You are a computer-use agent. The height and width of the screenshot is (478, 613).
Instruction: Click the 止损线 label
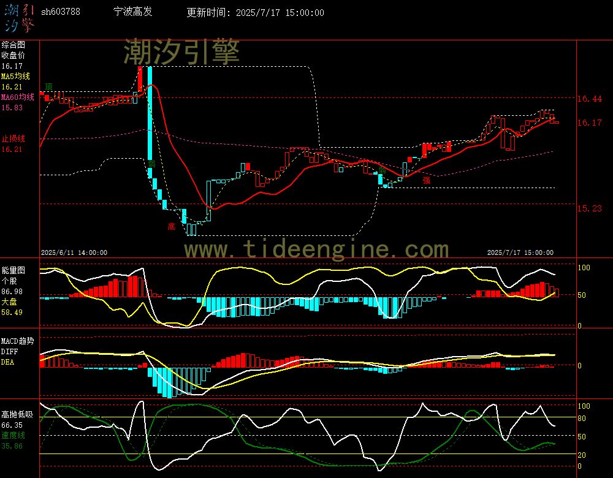coord(13,138)
